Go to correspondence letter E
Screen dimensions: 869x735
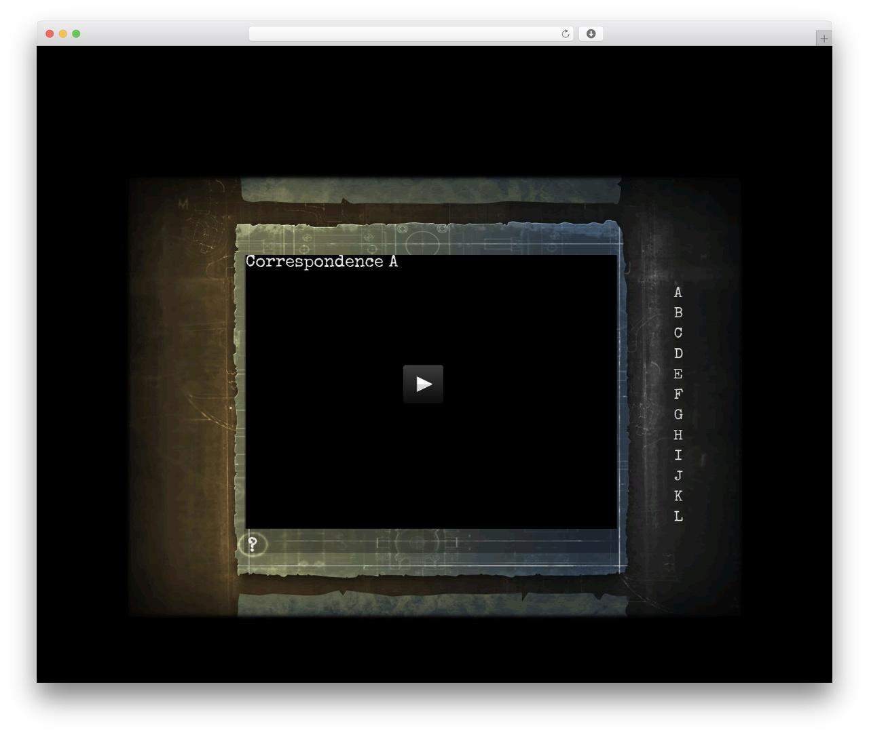tap(678, 374)
